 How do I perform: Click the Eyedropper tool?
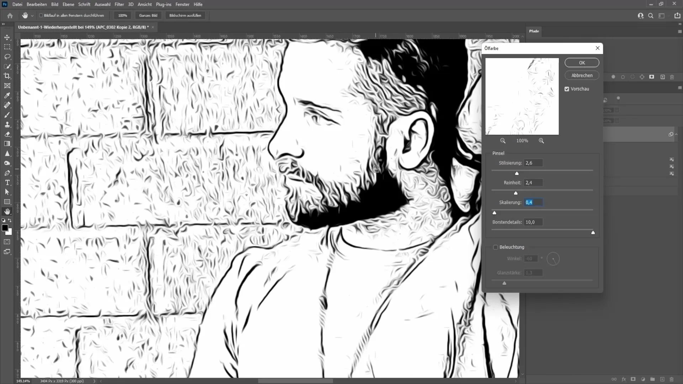pyautogui.click(x=7, y=96)
